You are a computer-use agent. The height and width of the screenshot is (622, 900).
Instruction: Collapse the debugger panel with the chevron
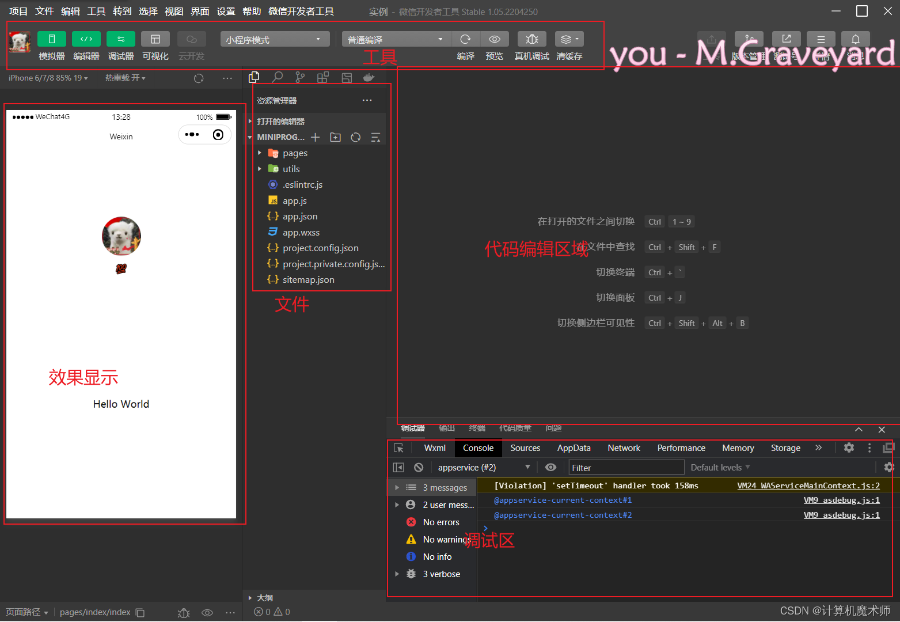859,429
